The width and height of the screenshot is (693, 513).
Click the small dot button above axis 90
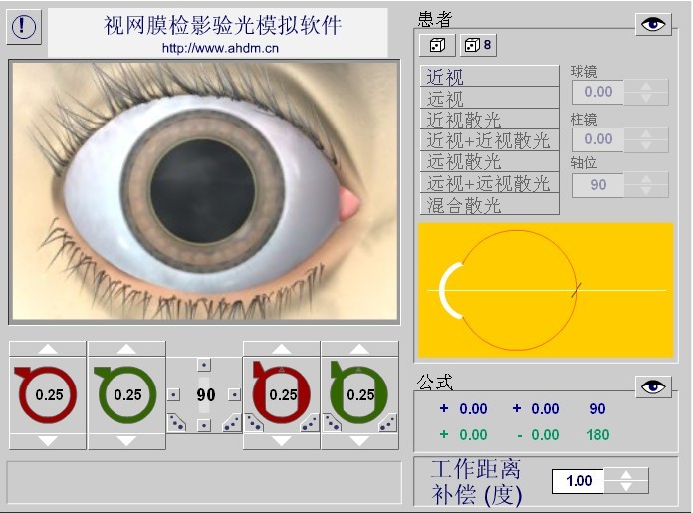204,365
